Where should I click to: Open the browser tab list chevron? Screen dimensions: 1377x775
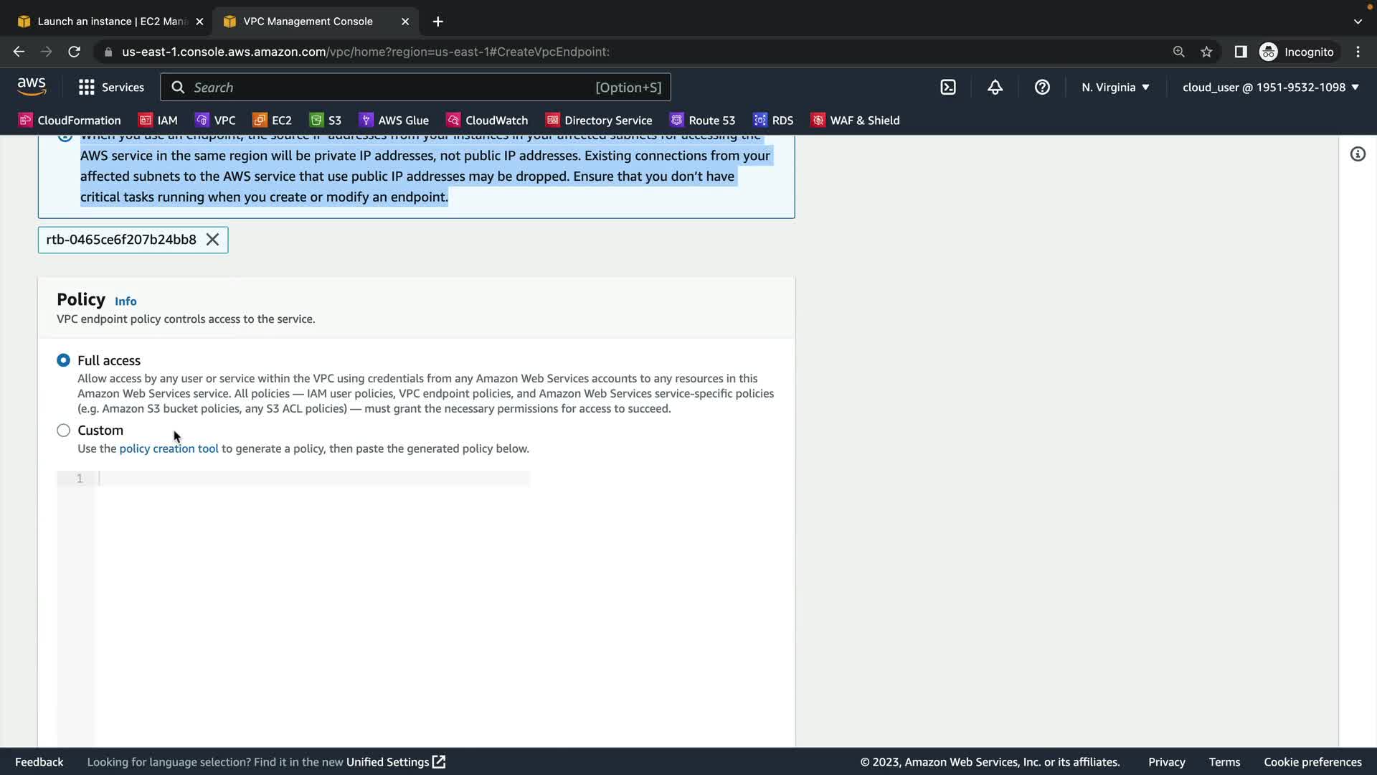1358,22
